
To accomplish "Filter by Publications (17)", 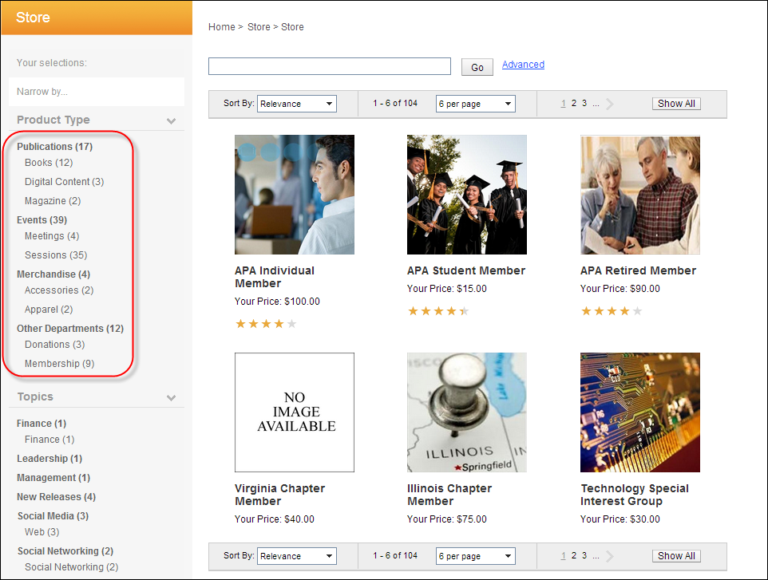I will pos(54,146).
